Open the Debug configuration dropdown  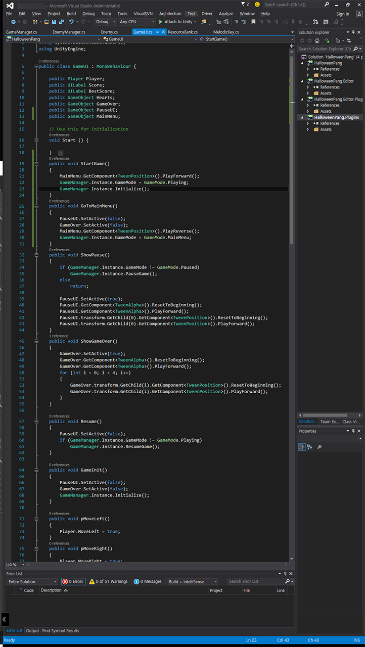(x=105, y=22)
